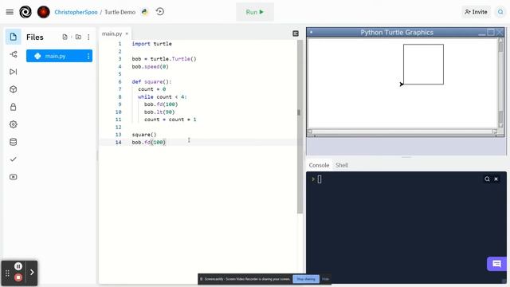
Task: Open the Version control sidebar icon
Action: (x=14, y=54)
